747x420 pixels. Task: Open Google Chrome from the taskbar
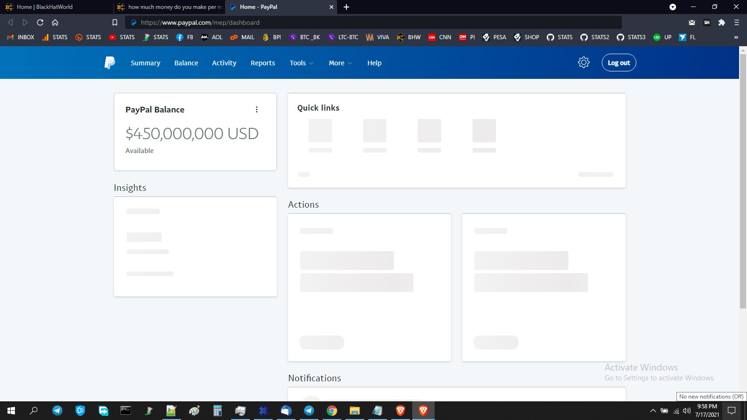coord(332,411)
